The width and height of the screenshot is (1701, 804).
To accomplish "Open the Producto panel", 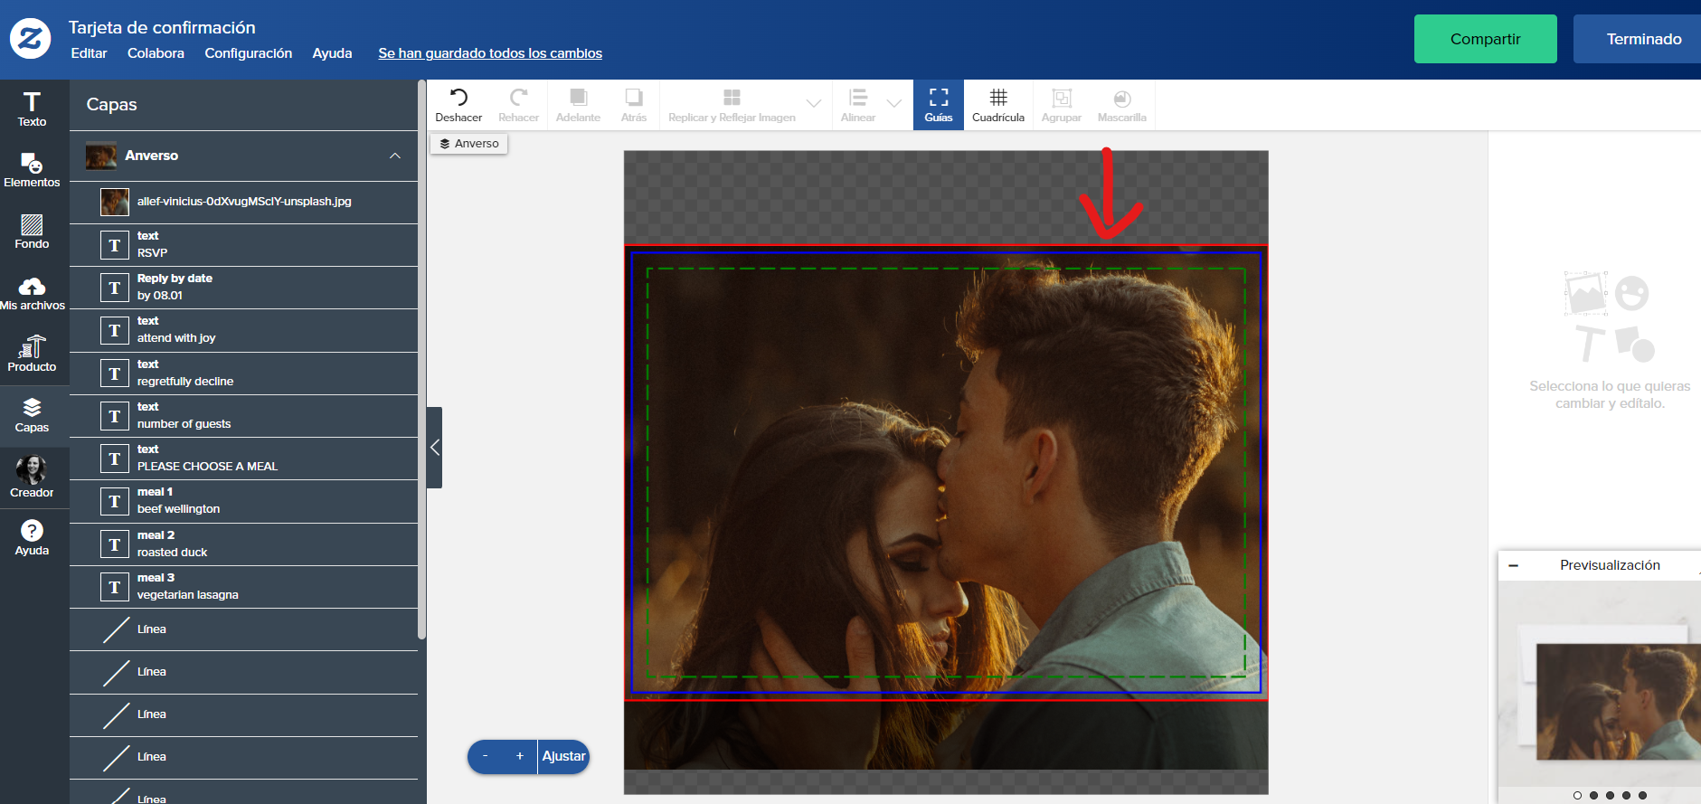I will (x=32, y=355).
